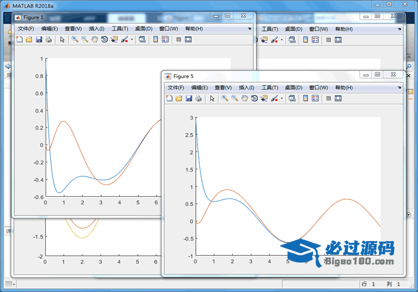The width and height of the screenshot is (418, 292).
Task: Open 桌面(D) menu in Figure 5
Action: pos(293,88)
